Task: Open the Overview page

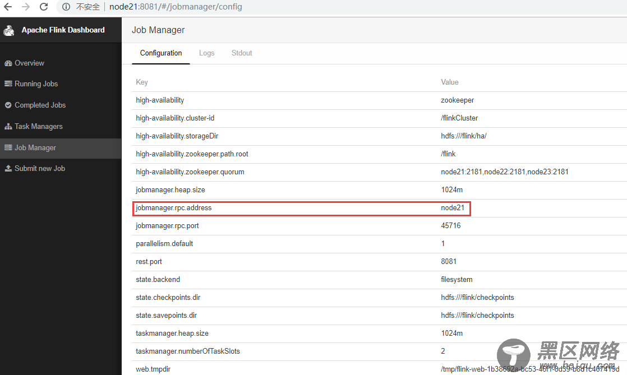Action: pyautogui.click(x=29, y=63)
